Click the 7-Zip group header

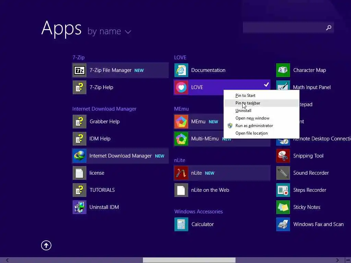[x=78, y=58]
